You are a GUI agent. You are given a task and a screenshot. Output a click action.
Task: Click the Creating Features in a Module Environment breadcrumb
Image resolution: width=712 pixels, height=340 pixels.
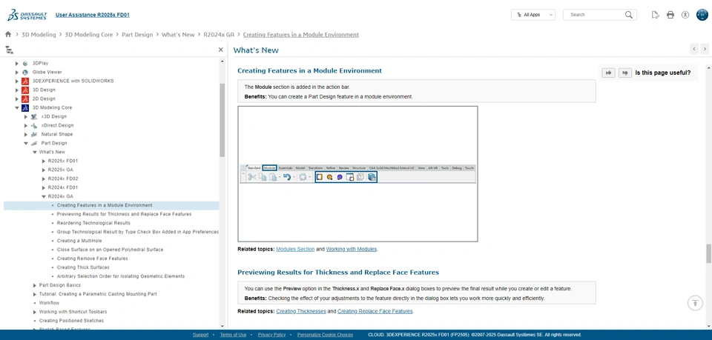click(x=300, y=35)
